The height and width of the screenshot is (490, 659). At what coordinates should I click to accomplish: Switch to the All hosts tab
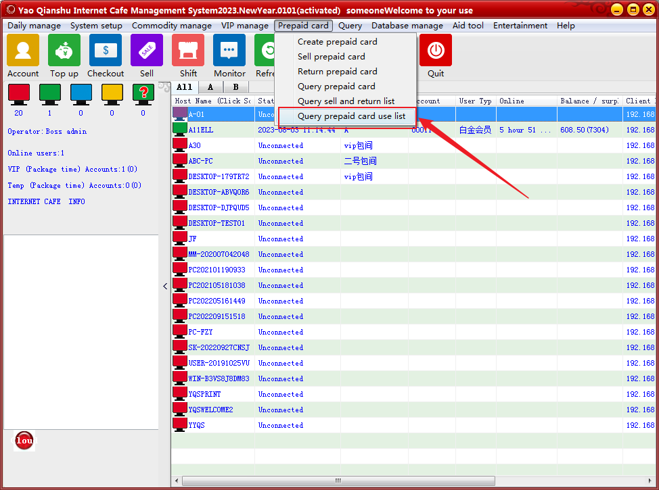pyautogui.click(x=184, y=87)
